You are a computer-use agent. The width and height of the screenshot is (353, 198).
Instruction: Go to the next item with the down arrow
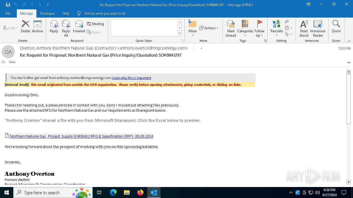click(x=40, y=5)
